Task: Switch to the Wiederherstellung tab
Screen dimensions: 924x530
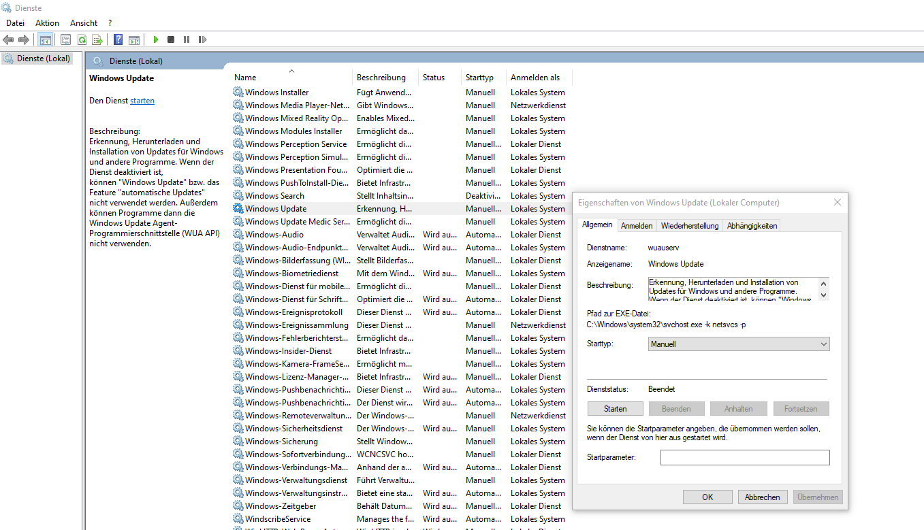Action: 690,226
